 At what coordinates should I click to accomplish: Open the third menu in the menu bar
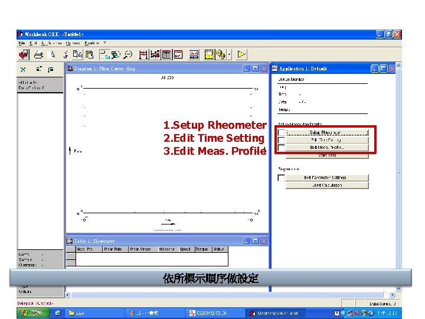[x=51, y=43]
